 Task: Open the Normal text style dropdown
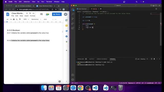pos(36,19)
